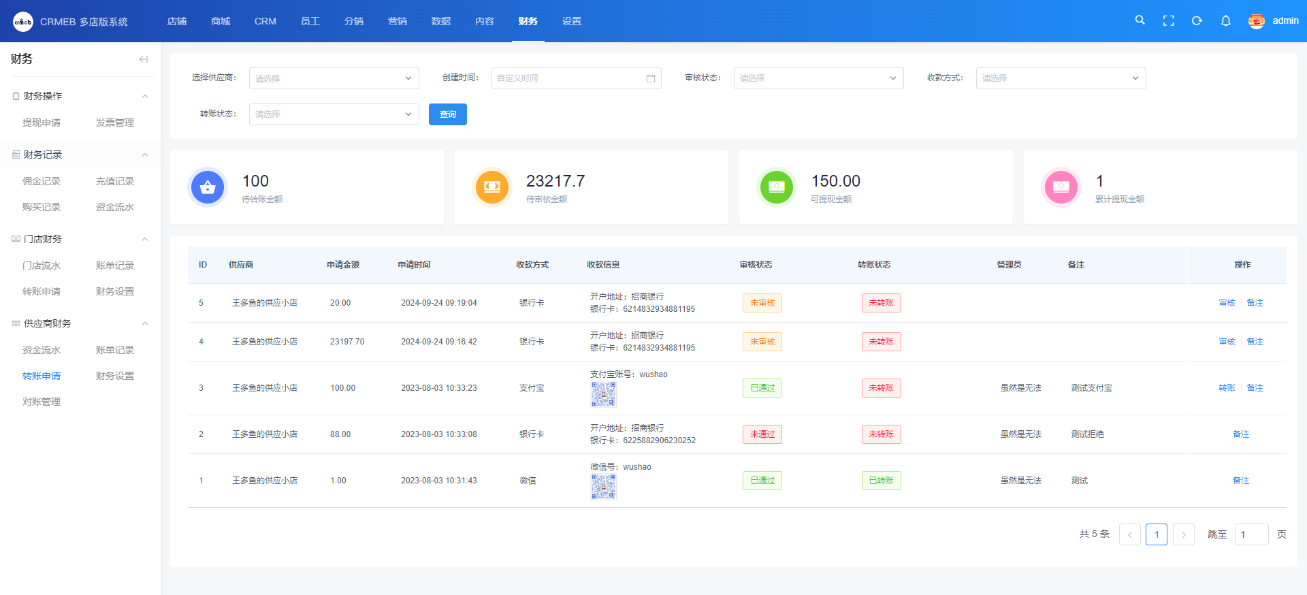Open the 营销 top menu tab
This screenshot has width=1307, height=595.
[x=397, y=21]
